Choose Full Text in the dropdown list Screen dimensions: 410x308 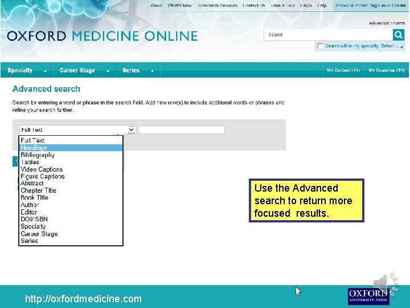click(71, 140)
